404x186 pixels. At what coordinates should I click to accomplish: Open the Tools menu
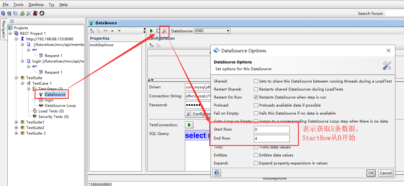pos(18,5)
